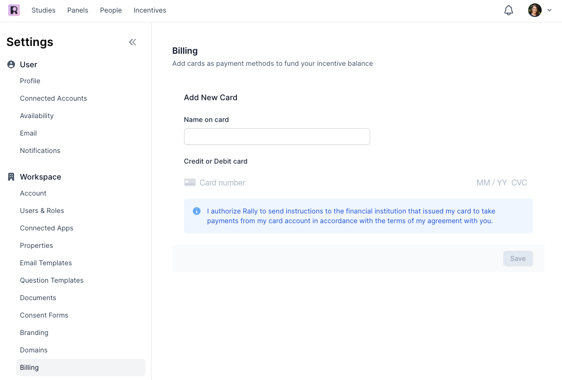Viewport: 562px width, 380px height.
Task: Click the credit card icon
Action: 190,182
